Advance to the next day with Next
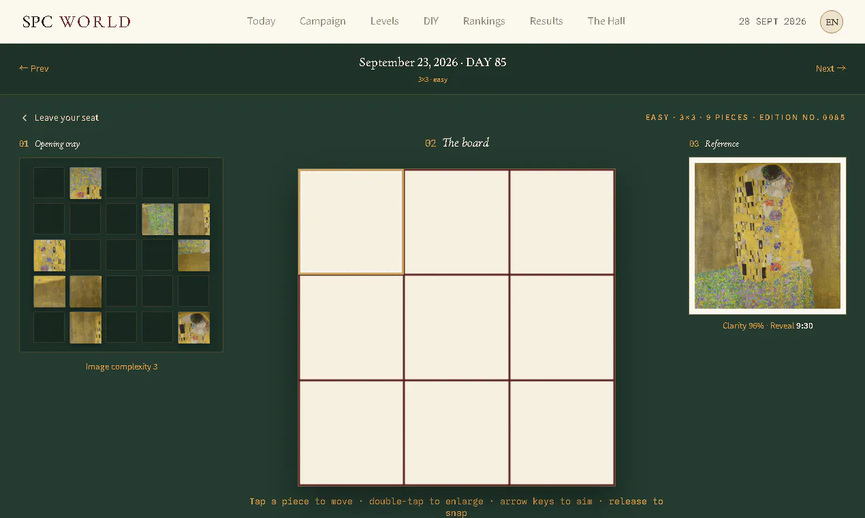 [x=831, y=68]
